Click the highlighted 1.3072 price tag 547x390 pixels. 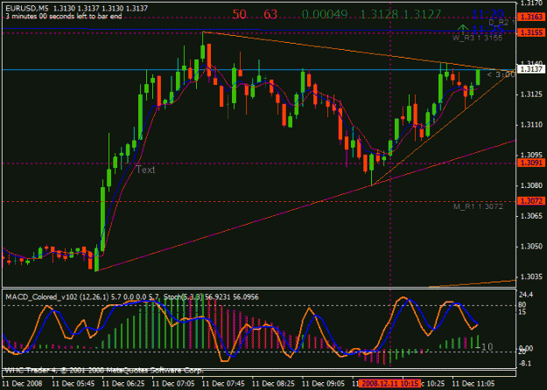coord(531,201)
